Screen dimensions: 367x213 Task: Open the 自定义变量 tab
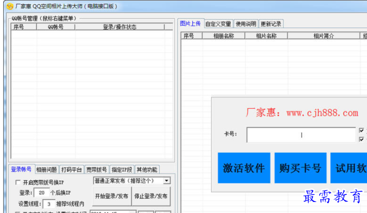click(x=218, y=24)
